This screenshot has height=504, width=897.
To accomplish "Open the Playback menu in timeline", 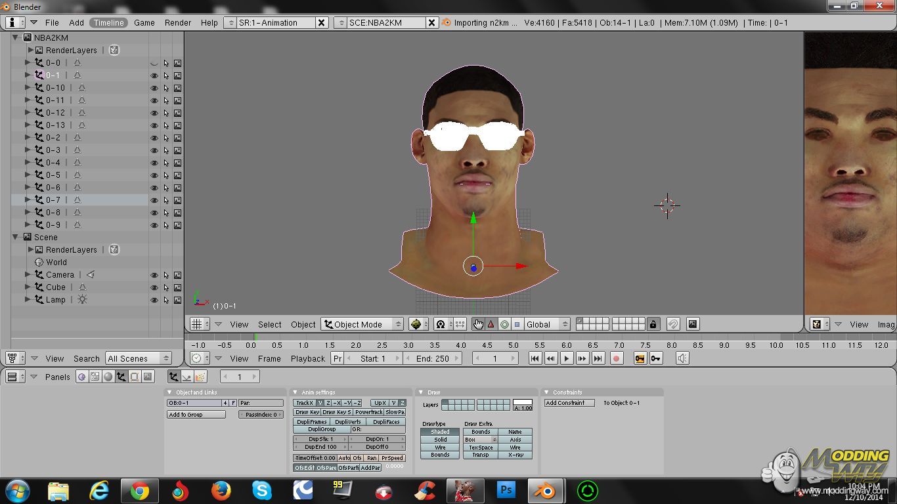I will [x=308, y=358].
